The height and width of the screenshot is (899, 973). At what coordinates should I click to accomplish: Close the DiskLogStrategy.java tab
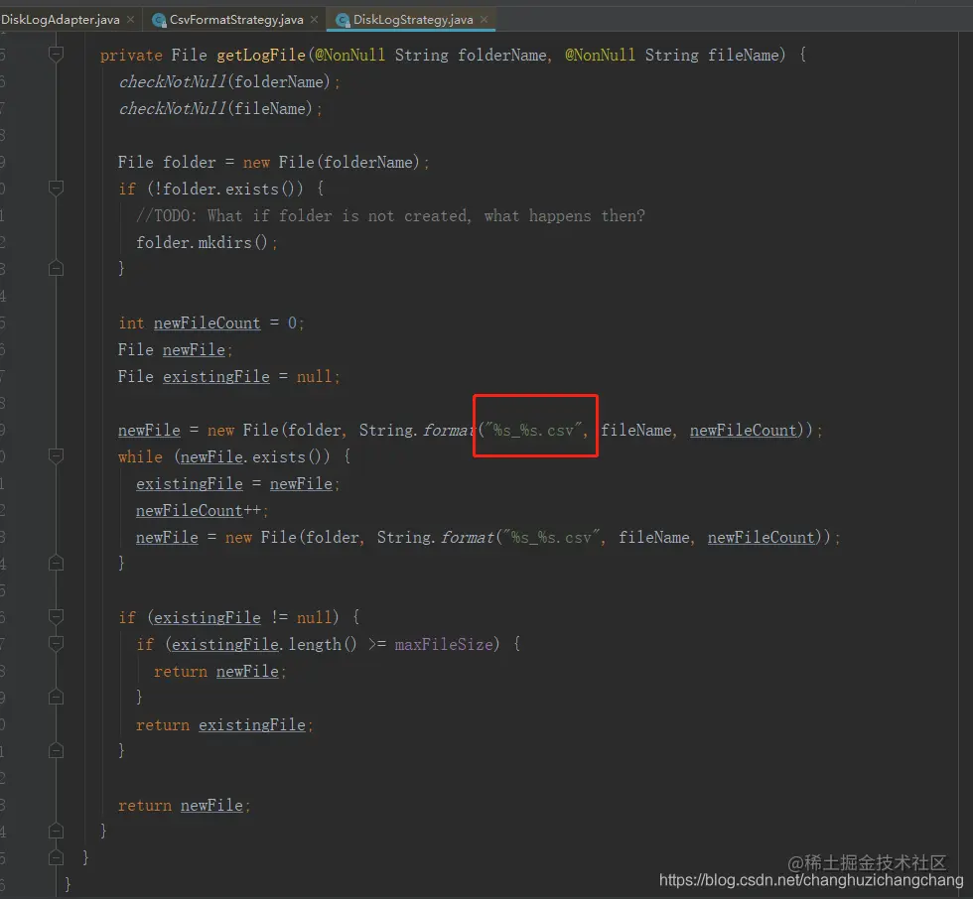pyautogui.click(x=485, y=20)
